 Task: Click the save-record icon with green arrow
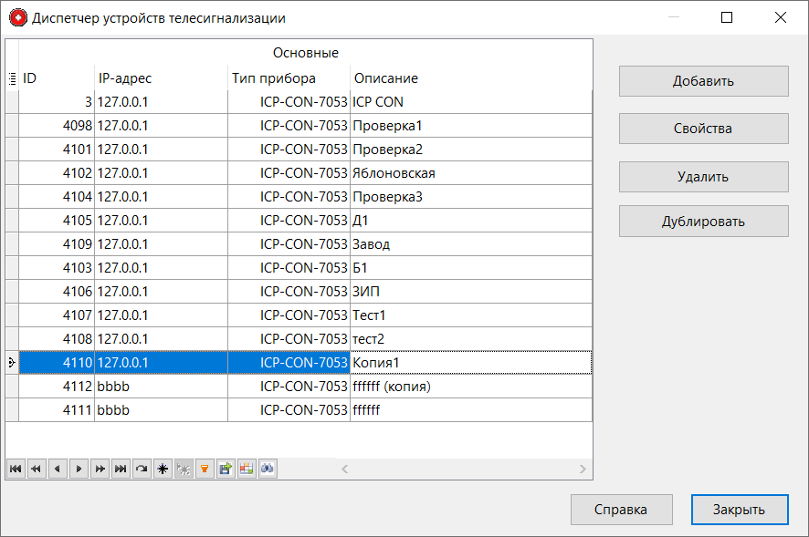[x=226, y=469]
